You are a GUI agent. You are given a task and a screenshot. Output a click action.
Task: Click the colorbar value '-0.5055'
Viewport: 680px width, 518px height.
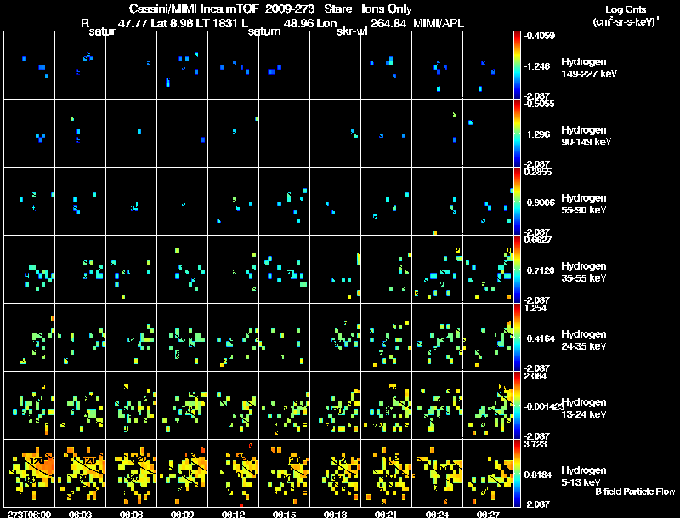click(x=539, y=104)
